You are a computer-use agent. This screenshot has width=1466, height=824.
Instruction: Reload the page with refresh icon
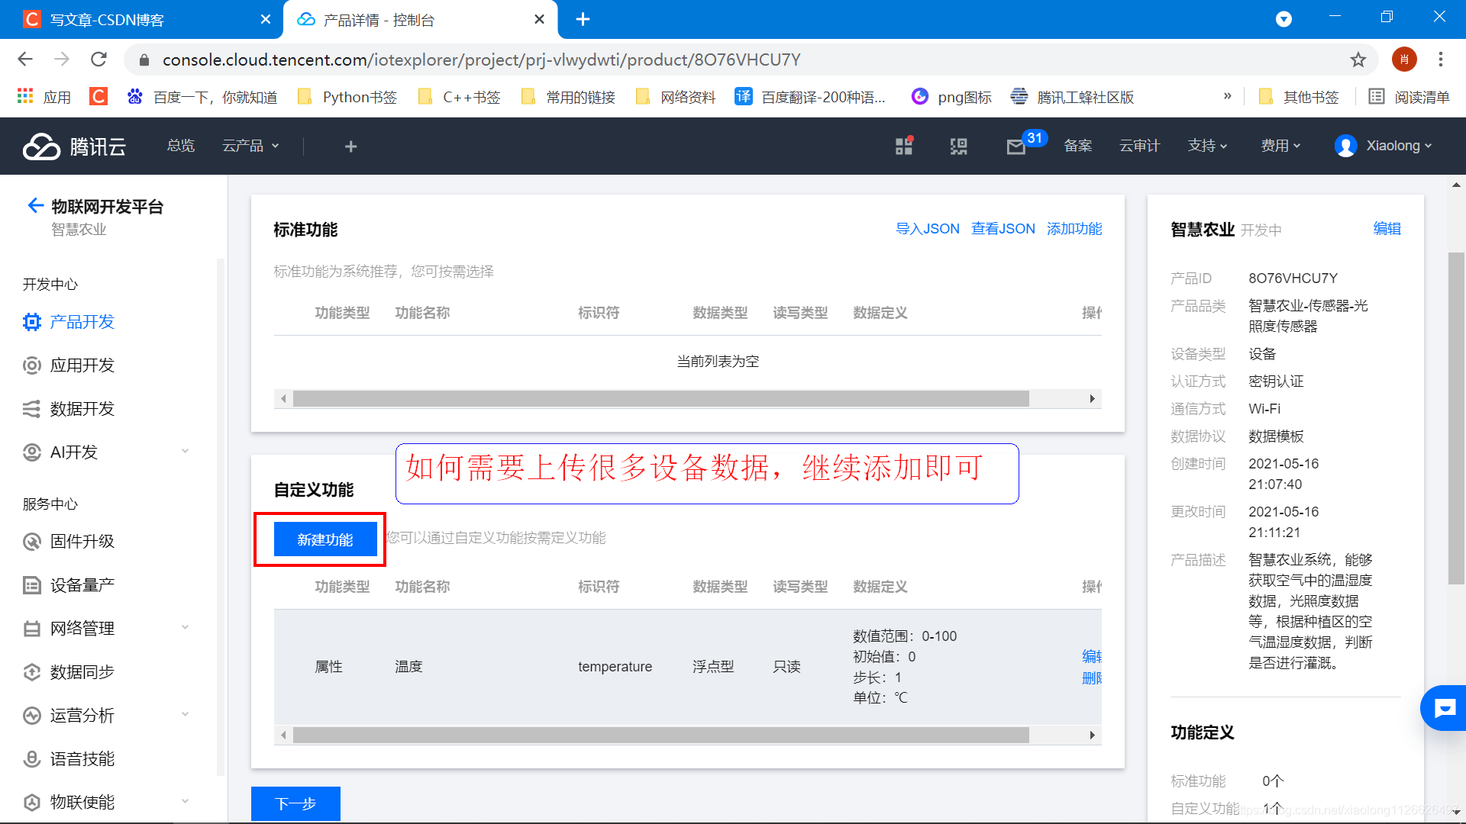tap(98, 60)
